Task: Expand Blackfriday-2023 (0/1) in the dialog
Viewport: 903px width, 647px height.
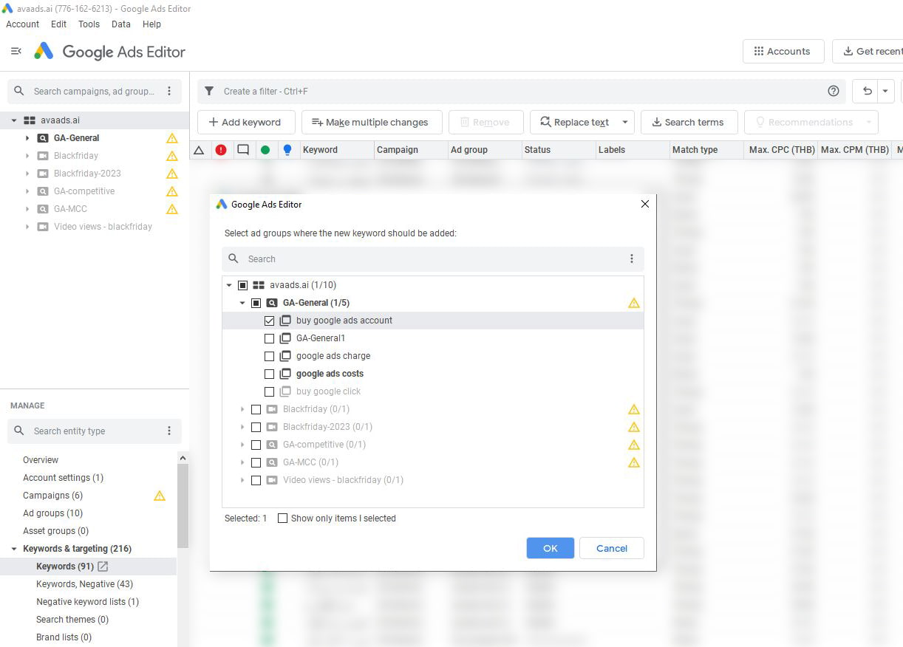Action: pyautogui.click(x=242, y=427)
